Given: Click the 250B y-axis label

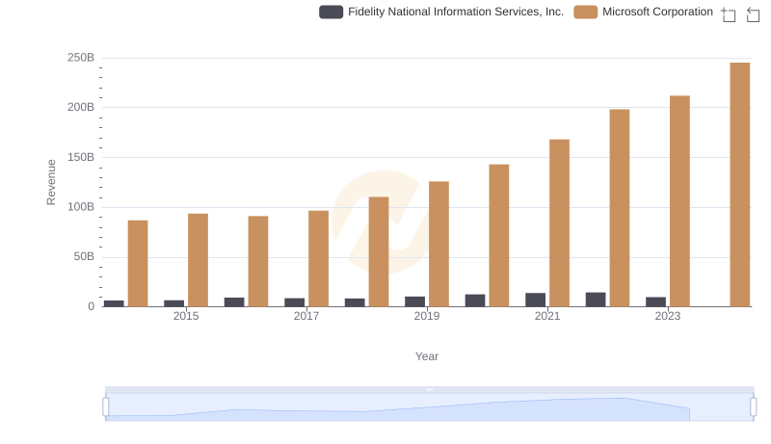Looking at the screenshot, I should 81,58.
